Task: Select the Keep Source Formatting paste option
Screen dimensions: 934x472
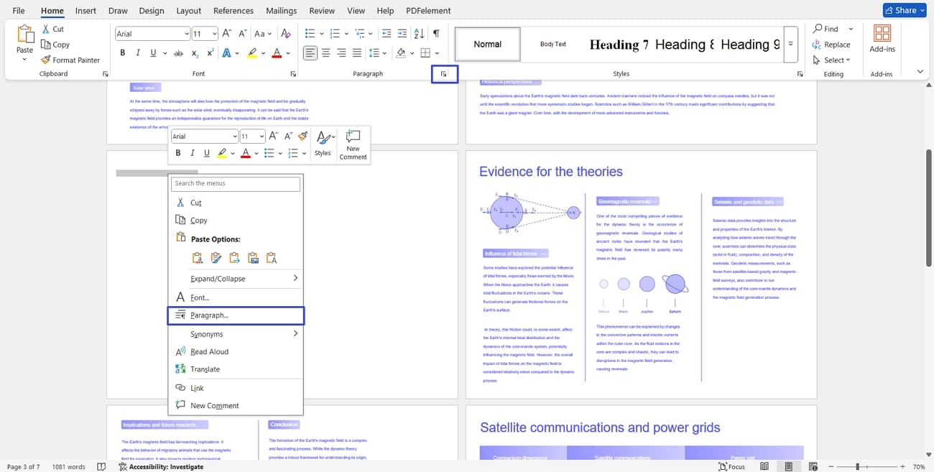Action: pyautogui.click(x=198, y=258)
